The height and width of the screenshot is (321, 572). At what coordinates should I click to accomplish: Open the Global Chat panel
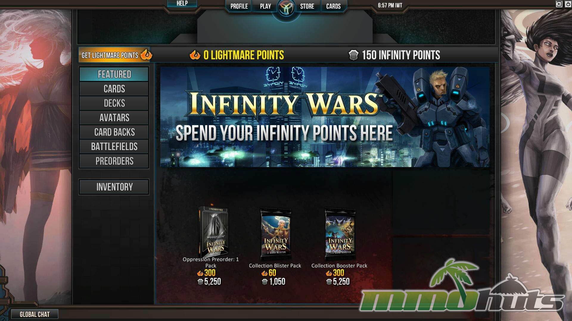point(35,314)
